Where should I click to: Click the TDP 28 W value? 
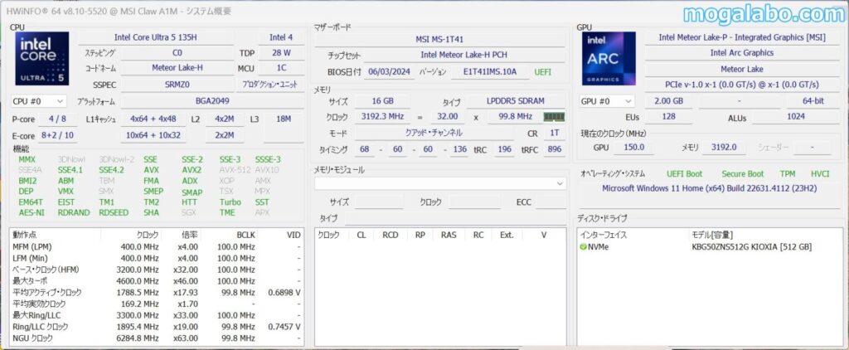(x=281, y=53)
